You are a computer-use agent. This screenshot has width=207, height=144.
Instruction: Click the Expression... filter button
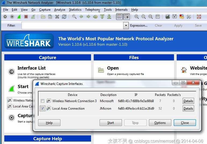tap(139, 26)
